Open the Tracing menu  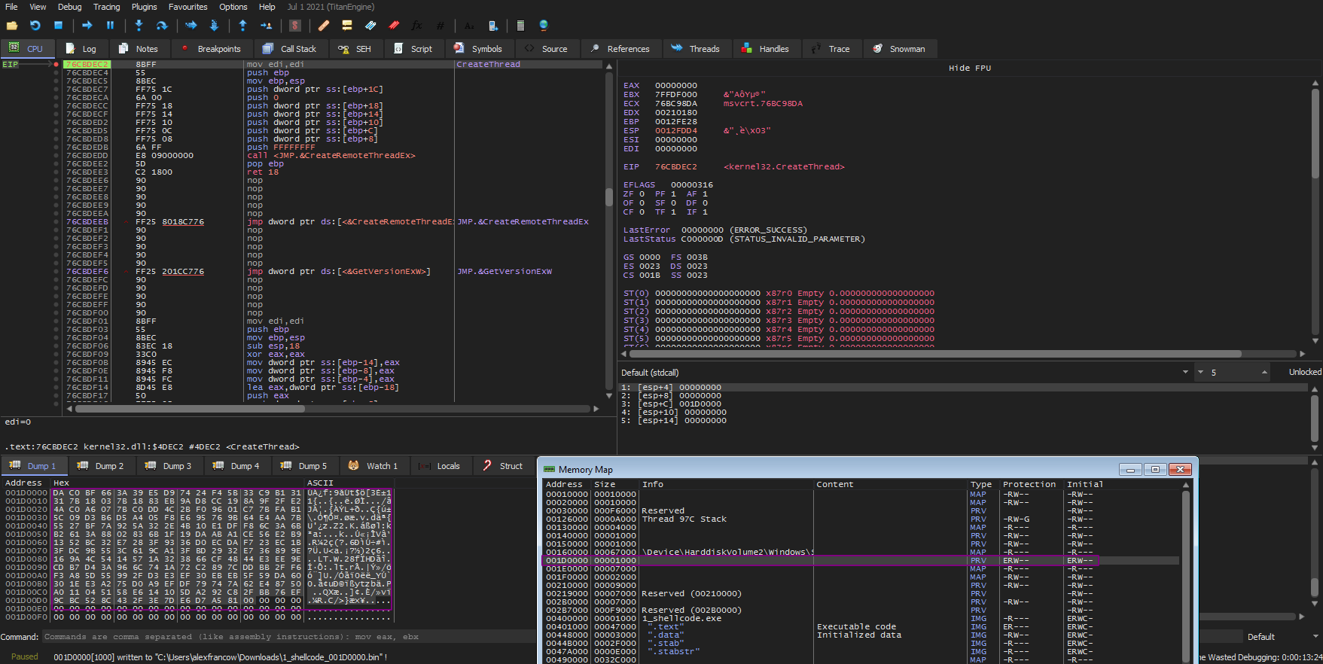tap(106, 7)
